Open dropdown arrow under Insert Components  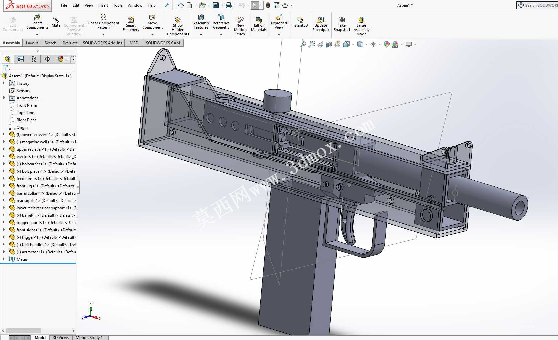[37, 35]
